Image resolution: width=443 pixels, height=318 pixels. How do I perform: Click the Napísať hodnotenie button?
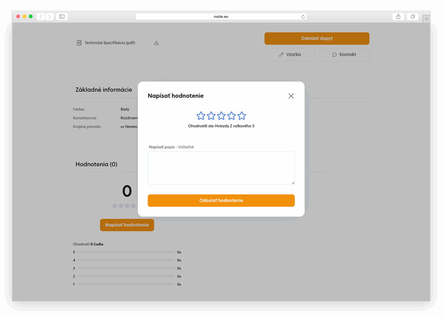click(127, 225)
